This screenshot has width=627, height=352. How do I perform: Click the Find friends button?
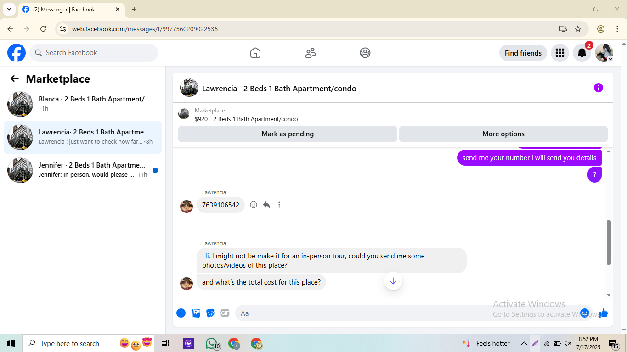523,53
